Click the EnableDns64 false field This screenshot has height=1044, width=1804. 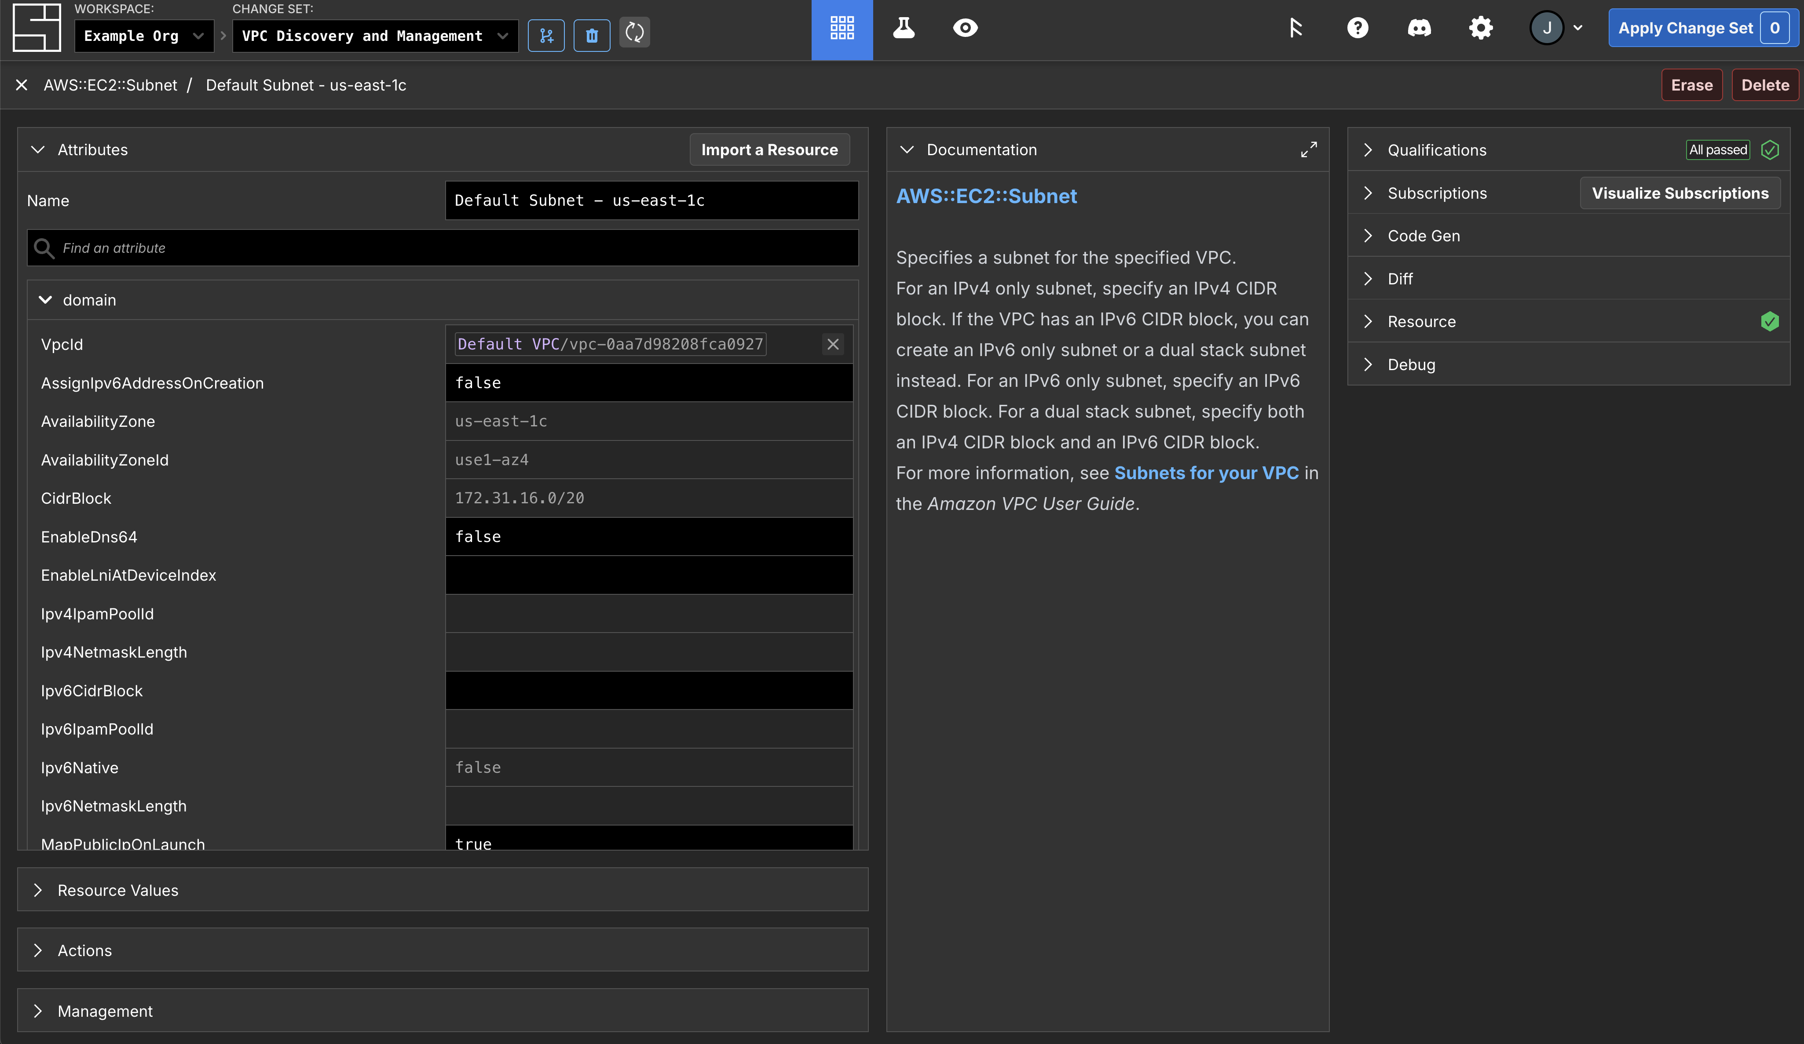pyautogui.click(x=649, y=537)
